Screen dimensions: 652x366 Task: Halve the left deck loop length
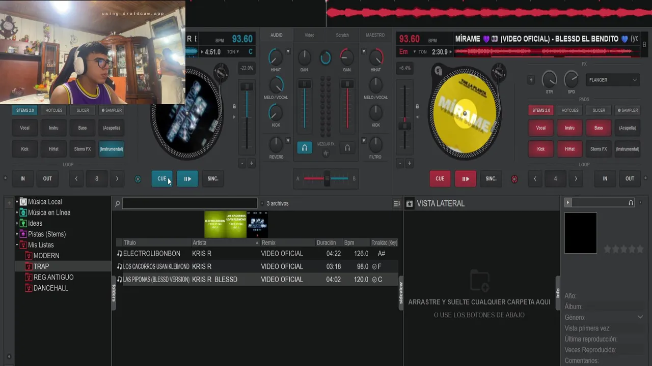[76, 178]
